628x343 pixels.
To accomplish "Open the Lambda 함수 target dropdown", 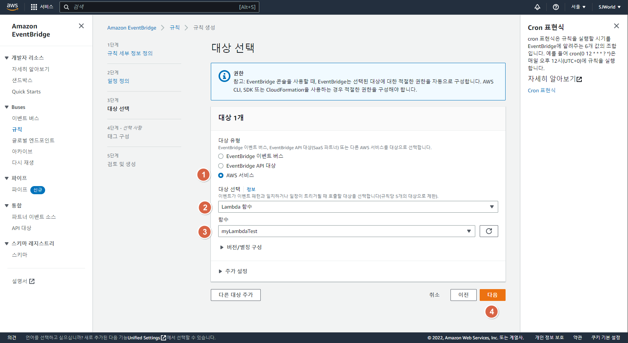I will [x=358, y=207].
